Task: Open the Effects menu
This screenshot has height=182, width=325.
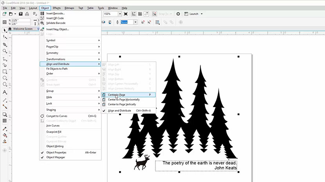Action: coord(57,8)
